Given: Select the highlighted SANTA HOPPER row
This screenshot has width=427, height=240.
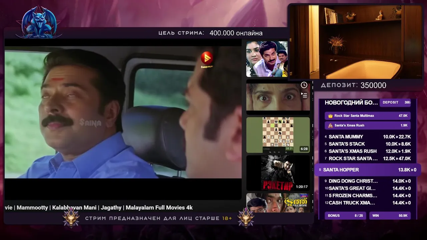Looking at the screenshot, I should tap(368, 170).
